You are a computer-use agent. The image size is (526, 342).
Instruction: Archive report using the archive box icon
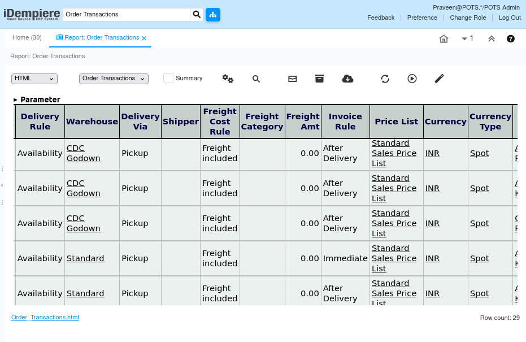pyautogui.click(x=319, y=79)
